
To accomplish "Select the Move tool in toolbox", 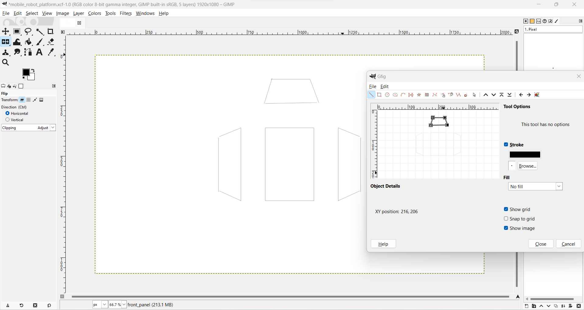I will (5, 32).
